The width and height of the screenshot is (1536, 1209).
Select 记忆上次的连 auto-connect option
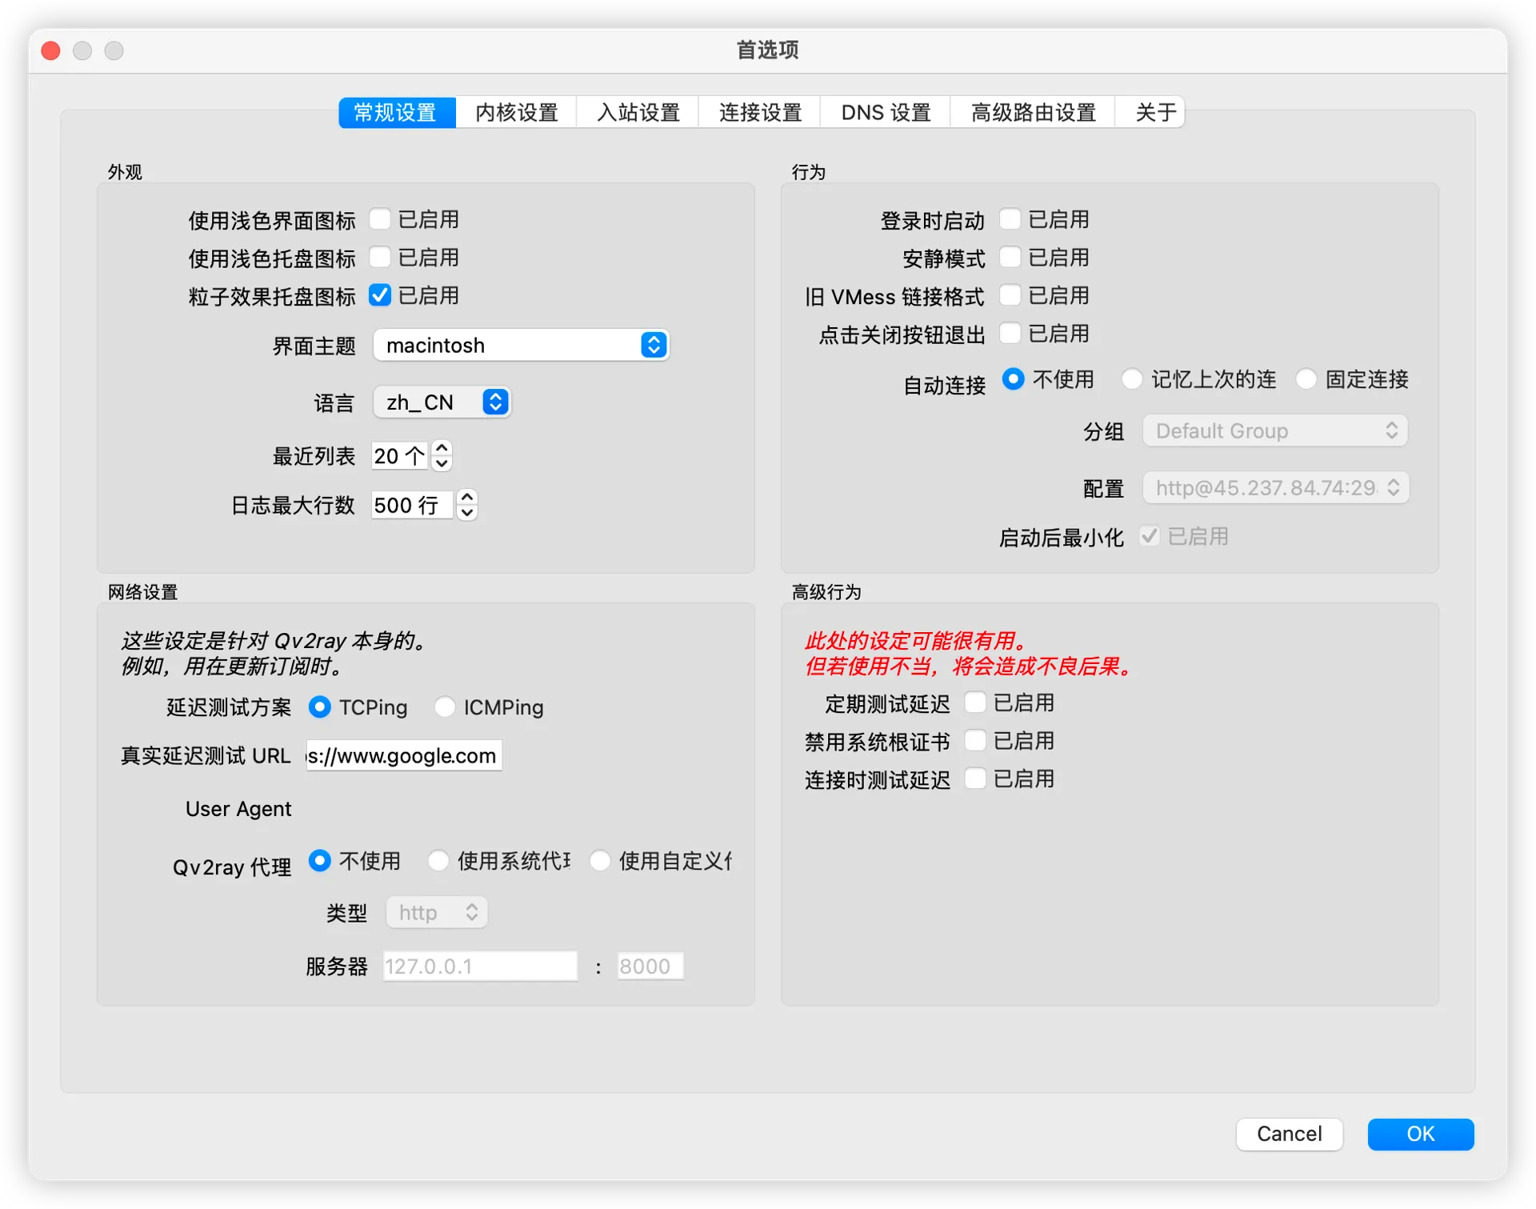[x=1132, y=378]
